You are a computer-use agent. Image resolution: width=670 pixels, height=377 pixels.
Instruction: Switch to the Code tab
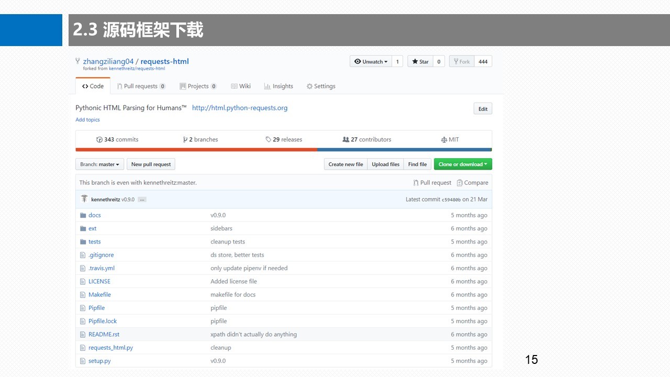tap(93, 86)
